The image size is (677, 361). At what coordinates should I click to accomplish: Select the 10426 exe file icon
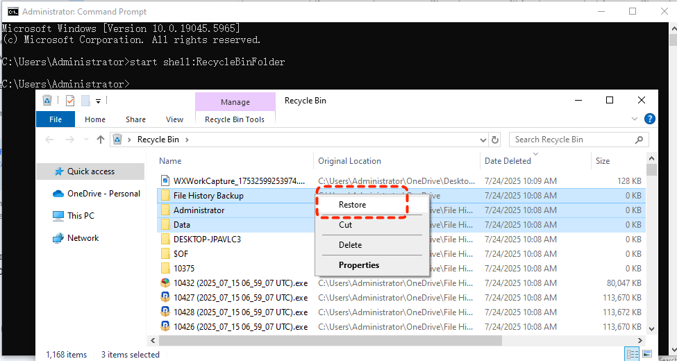pos(165,327)
